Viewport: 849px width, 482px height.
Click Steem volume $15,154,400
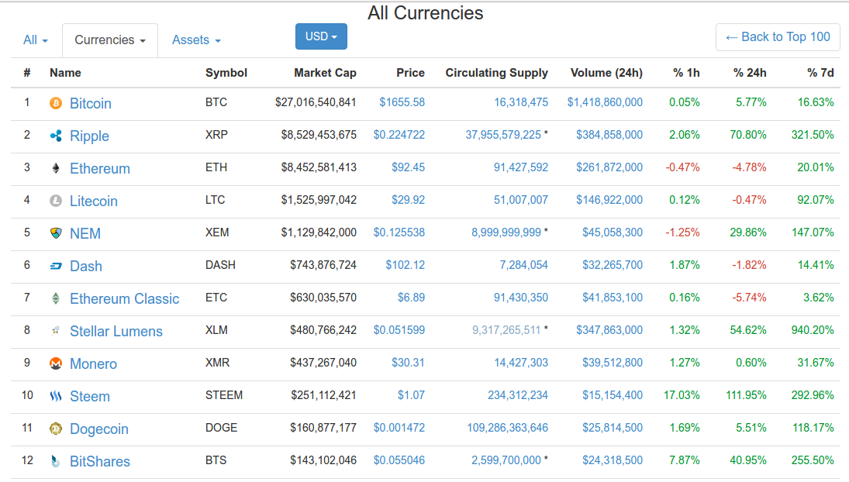(x=613, y=395)
